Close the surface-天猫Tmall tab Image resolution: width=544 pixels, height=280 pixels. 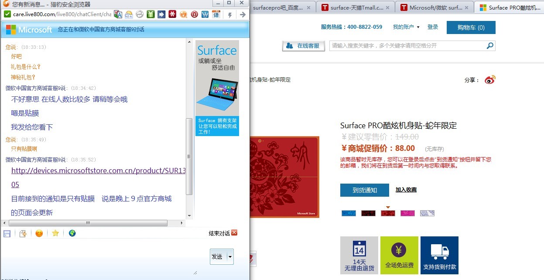point(388,7)
